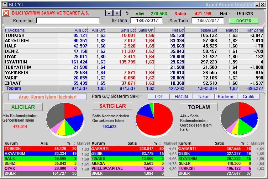Viewport: 268px width, 179px height.
Task: Select the ISYATIRIM row in the table
Action: [134, 62]
